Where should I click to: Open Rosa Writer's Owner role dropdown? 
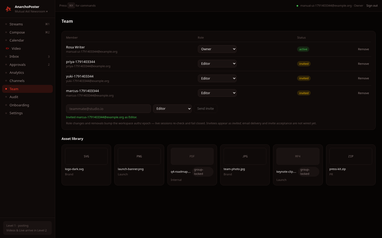[x=217, y=49]
